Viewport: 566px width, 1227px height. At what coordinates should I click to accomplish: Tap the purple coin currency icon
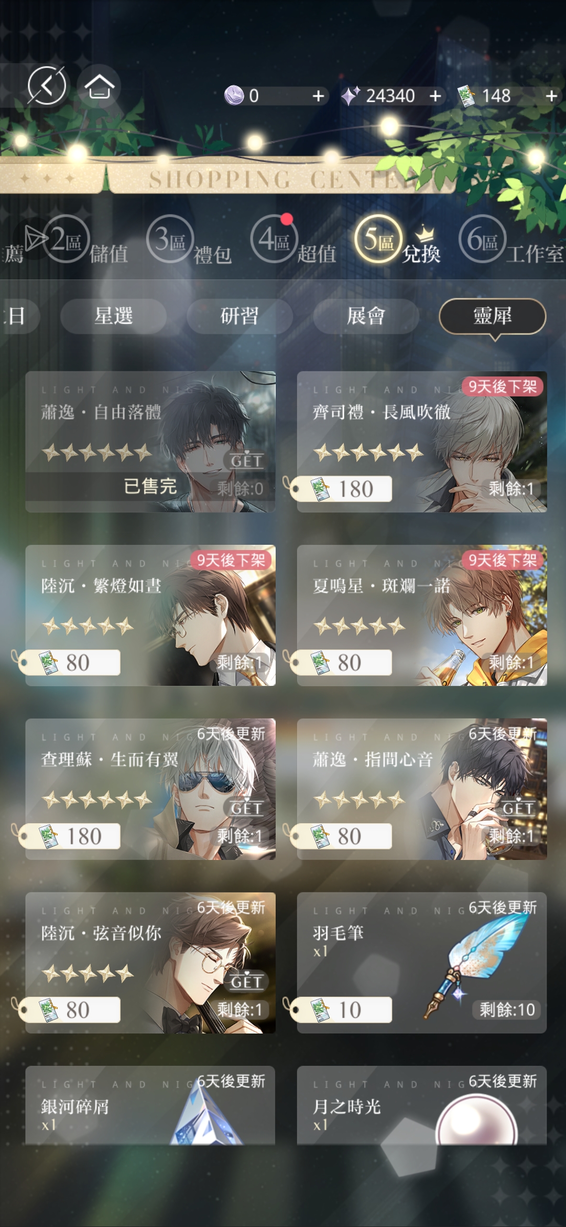pyautogui.click(x=234, y=95)
